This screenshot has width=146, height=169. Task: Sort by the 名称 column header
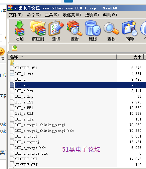click(62, 57)
